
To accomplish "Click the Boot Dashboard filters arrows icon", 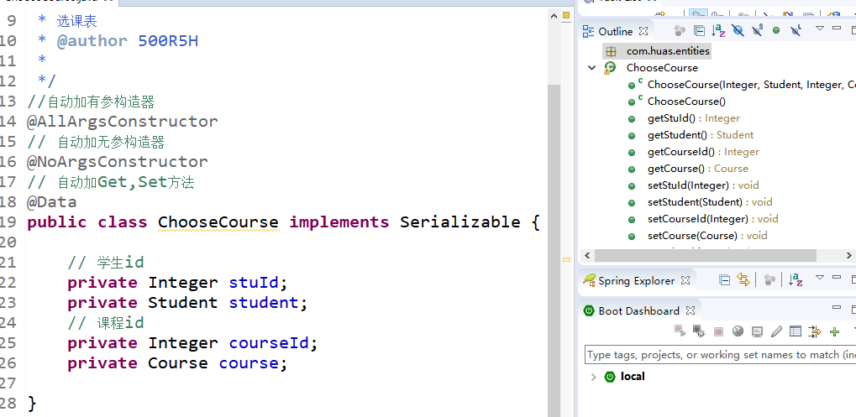I will pyautogui.click(x=815, y=331).
